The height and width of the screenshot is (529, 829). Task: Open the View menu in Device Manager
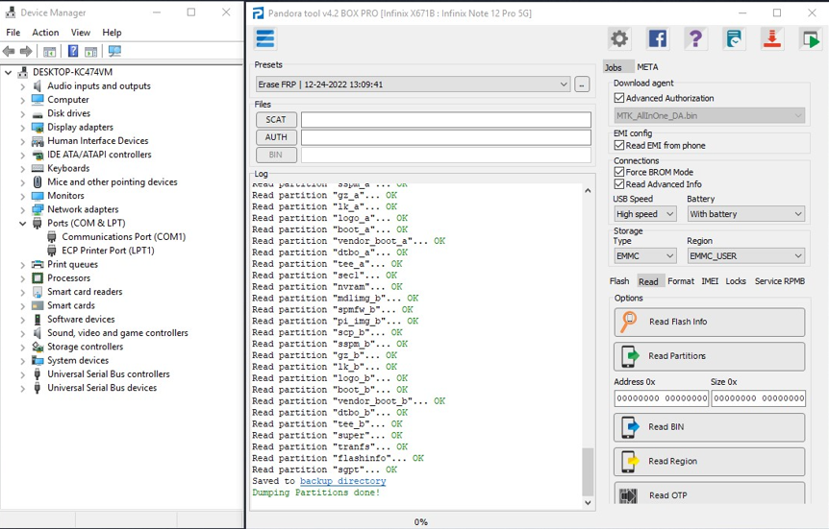[x=81, y=33]
